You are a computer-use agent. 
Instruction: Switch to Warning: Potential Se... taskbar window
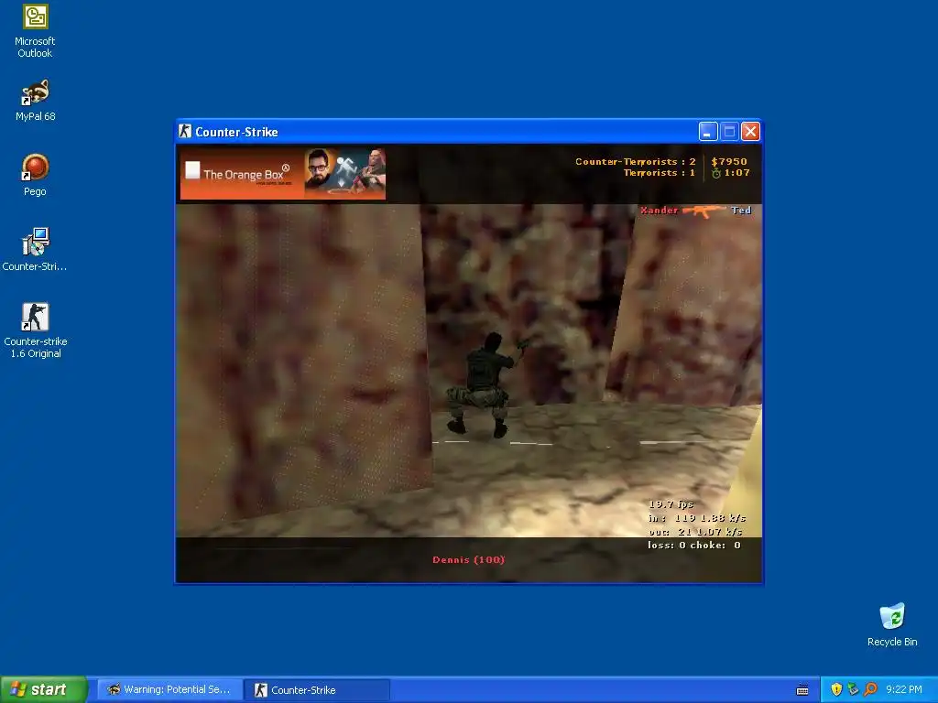pyautogui.click(x=169, y=689)
